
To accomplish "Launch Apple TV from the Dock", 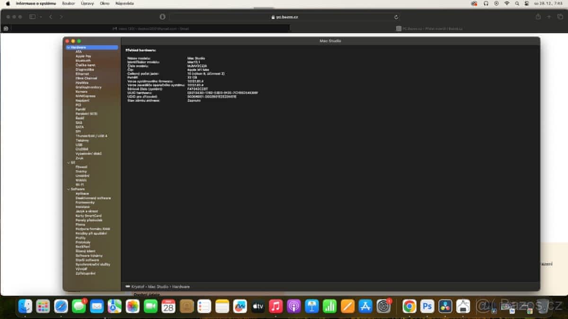I will [x=258, y=306].
